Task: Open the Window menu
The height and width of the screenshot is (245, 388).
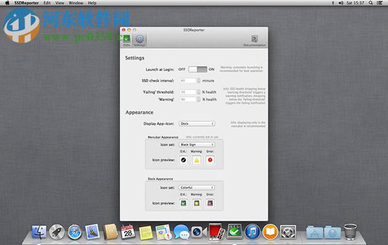Action: 76,3
